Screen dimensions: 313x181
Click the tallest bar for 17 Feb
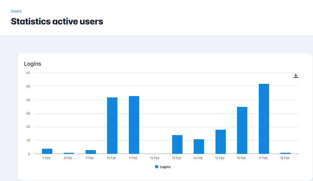(x=264, y=119)
